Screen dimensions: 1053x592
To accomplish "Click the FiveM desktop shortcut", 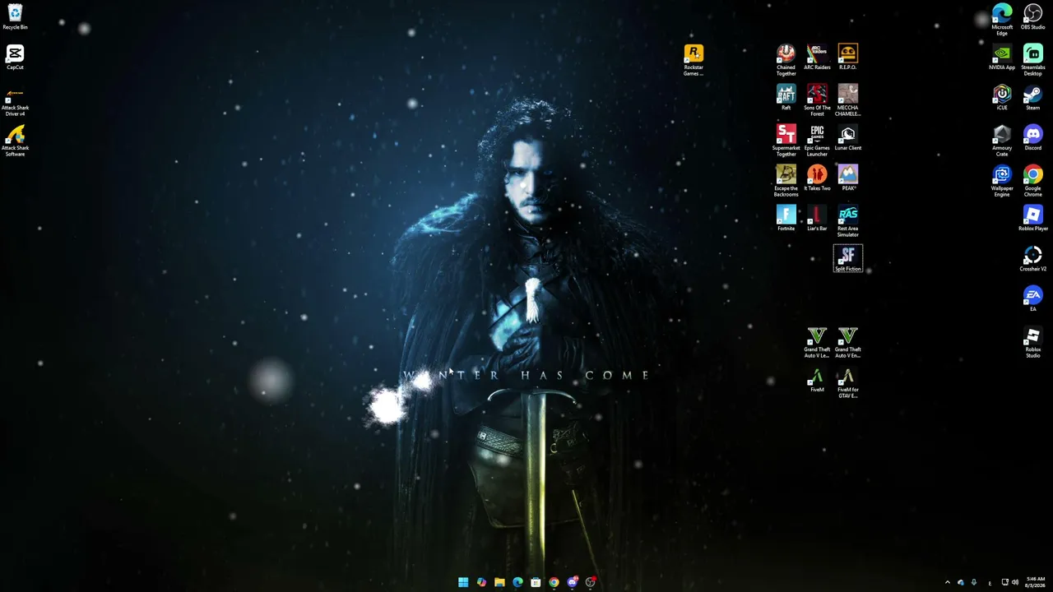I will 817,380.
